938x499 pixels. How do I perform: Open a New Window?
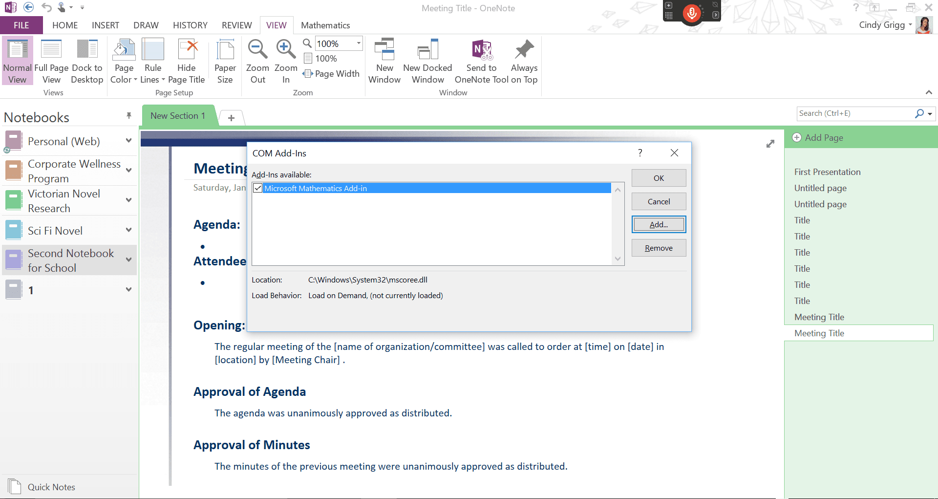click(x=384, y=61)
